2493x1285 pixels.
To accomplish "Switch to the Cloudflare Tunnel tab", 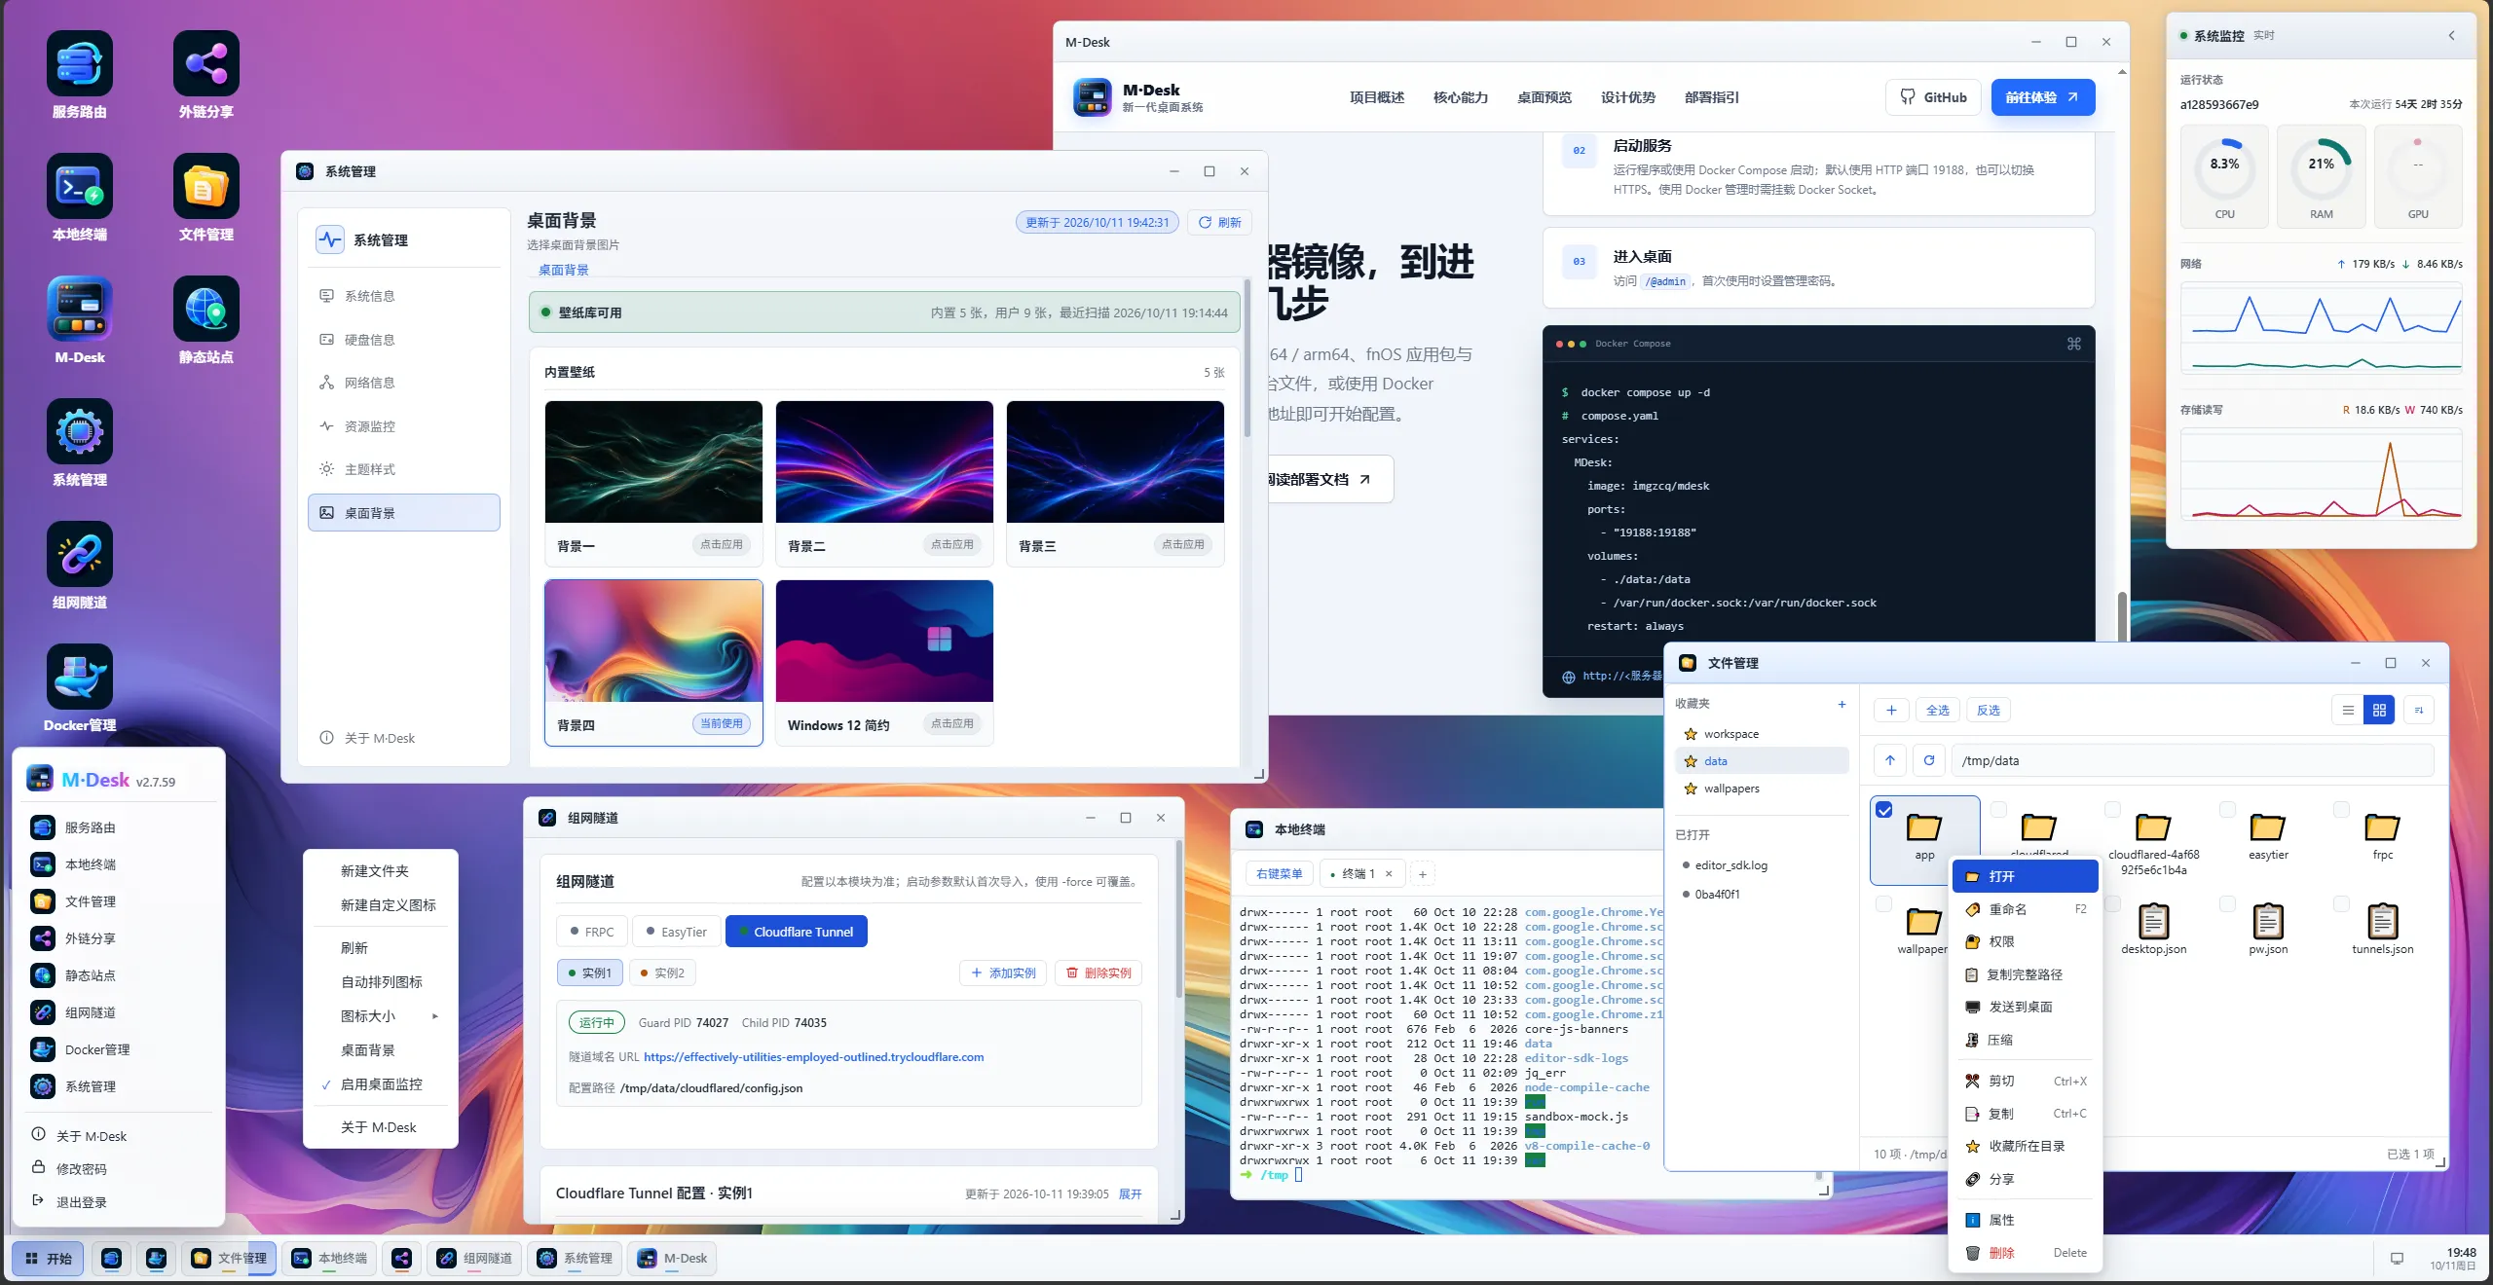I will (796, 932).
